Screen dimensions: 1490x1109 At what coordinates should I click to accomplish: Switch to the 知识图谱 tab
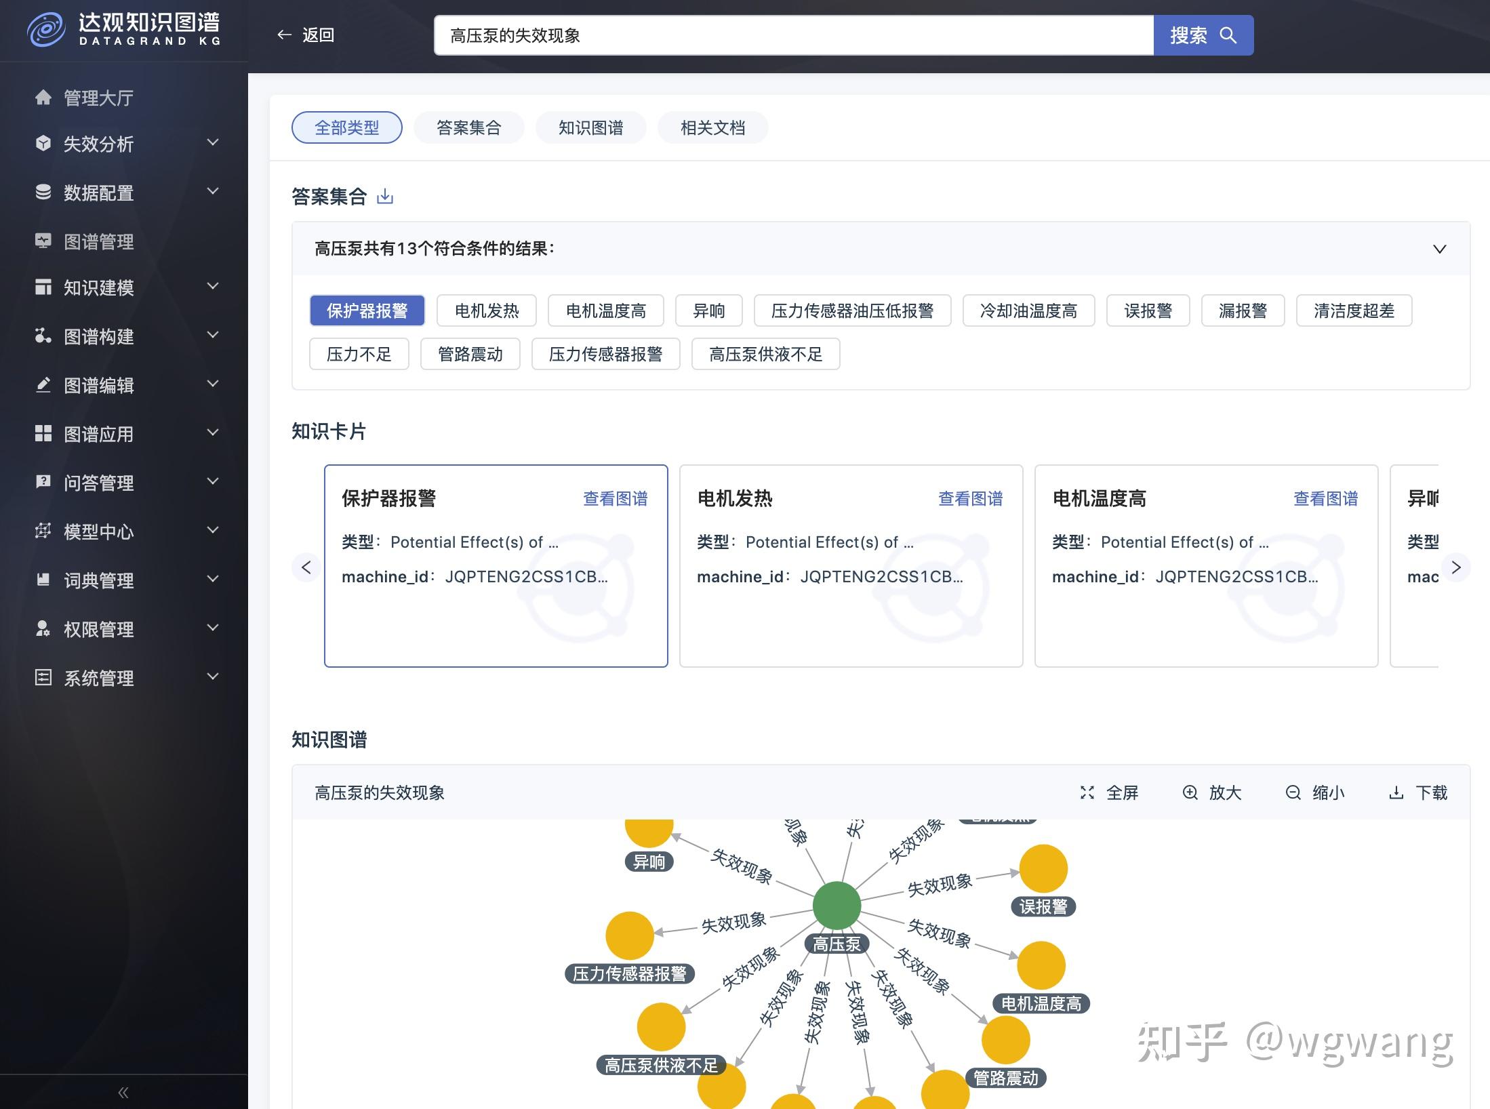591,127
